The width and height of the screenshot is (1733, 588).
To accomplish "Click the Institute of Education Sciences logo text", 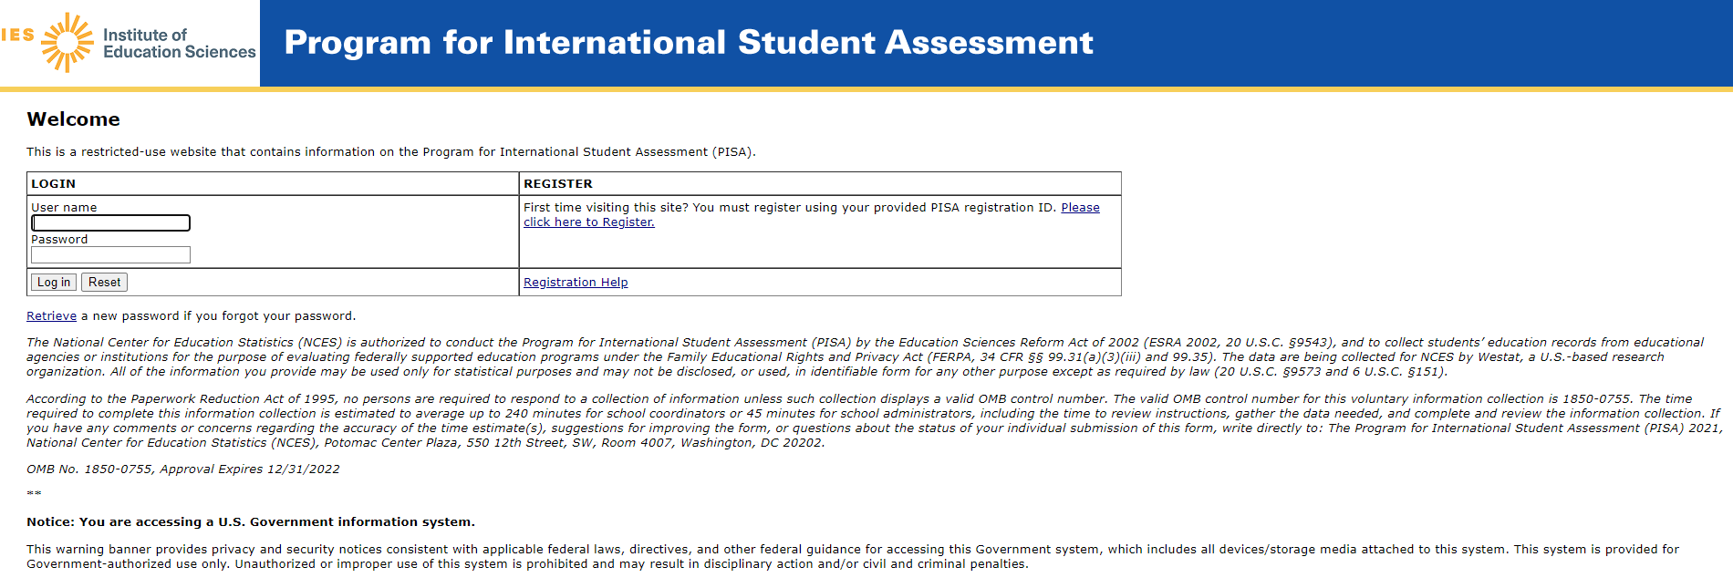I will 179,43.
